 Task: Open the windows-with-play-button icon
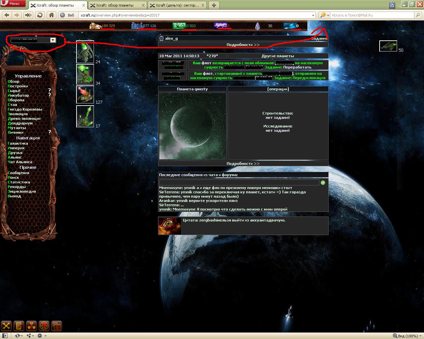57,326
